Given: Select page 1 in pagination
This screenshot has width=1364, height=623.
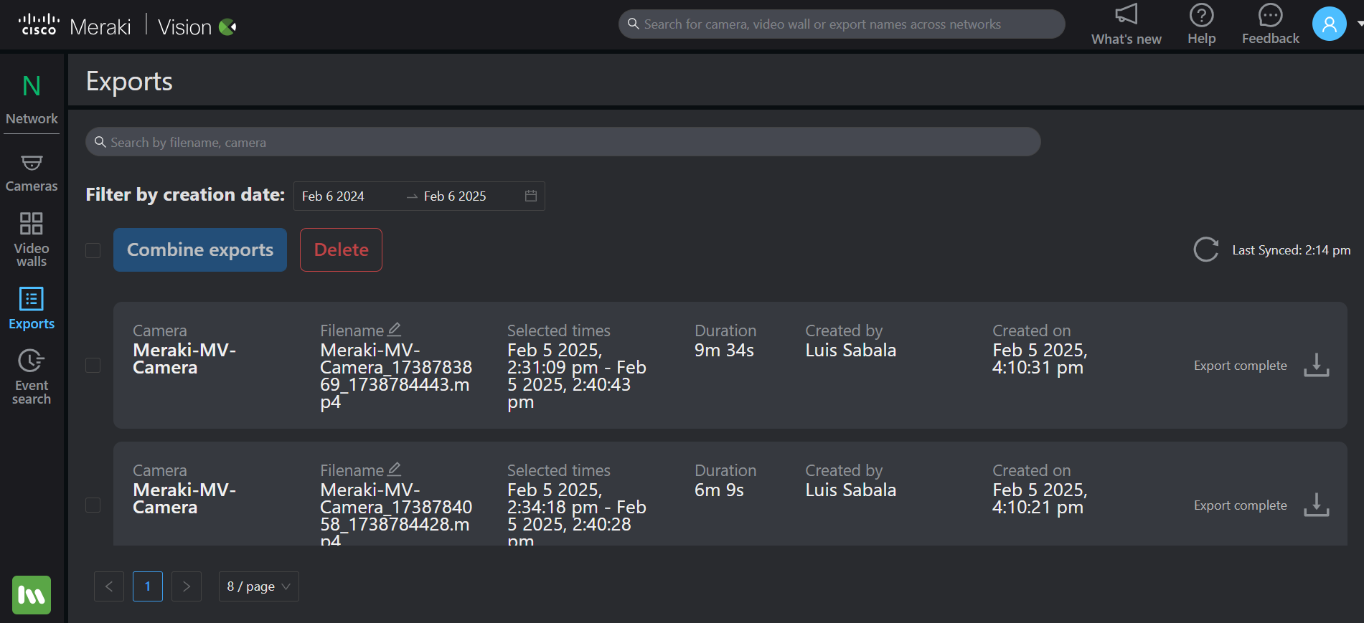Looking at the screenshot, I should pyautogui.click(x=148, y=586).
